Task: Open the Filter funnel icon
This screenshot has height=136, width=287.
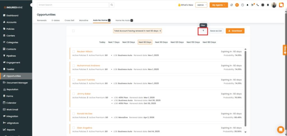Action: click(203, 31)
